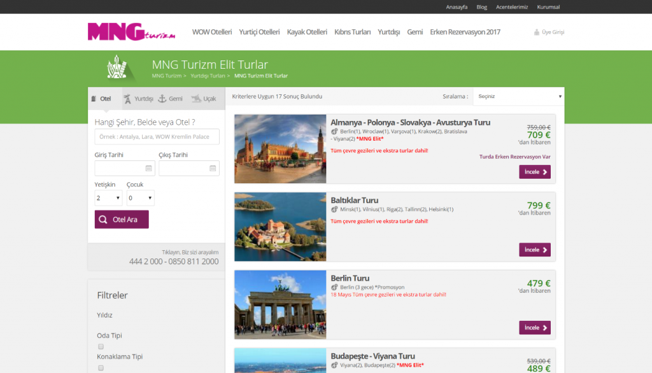The height and width of the screenshot is (373, 652).
Task: Select the Otel search tab
Action: (x=102, y=99)
